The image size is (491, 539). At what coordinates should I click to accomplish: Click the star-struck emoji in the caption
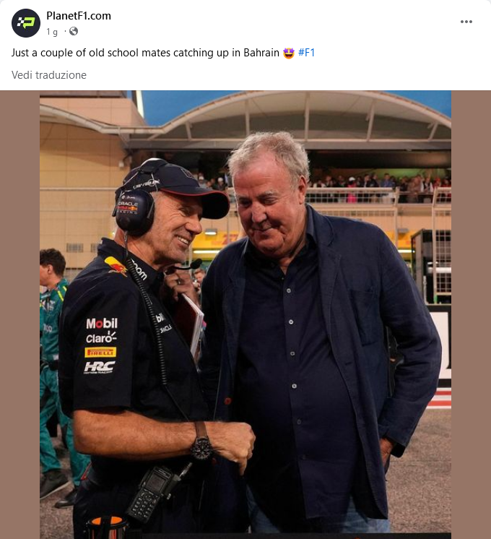pyautogui.click(x=289, y=53)
